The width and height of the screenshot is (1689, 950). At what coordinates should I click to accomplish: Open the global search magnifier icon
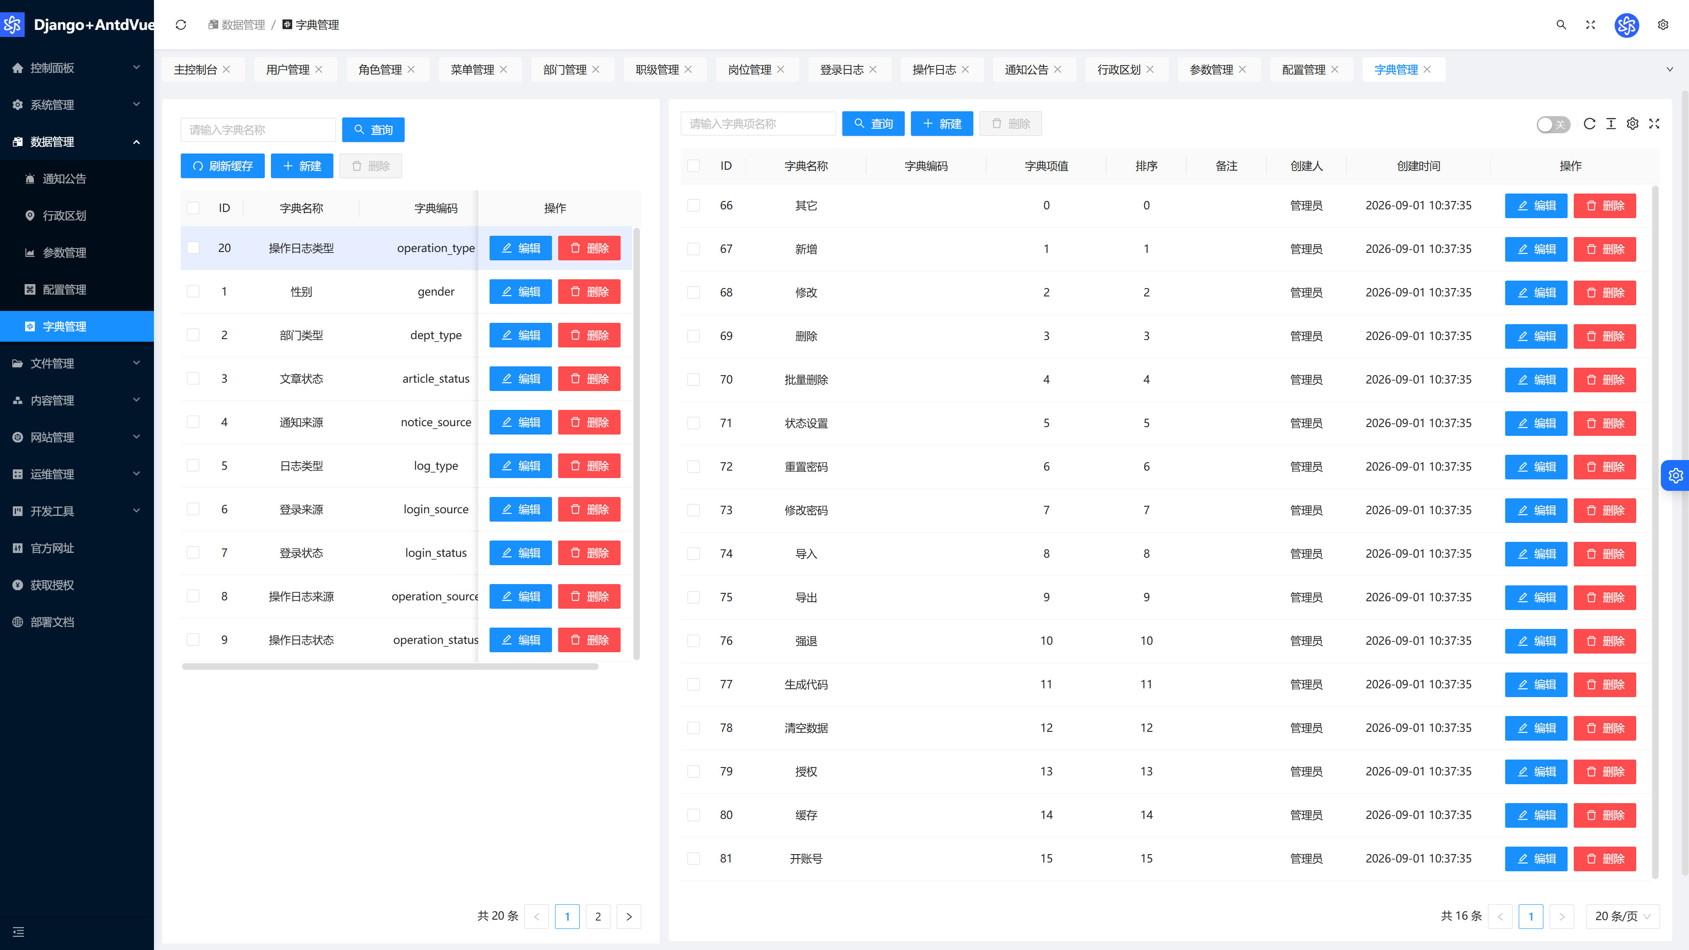[x=1561, y=25]
